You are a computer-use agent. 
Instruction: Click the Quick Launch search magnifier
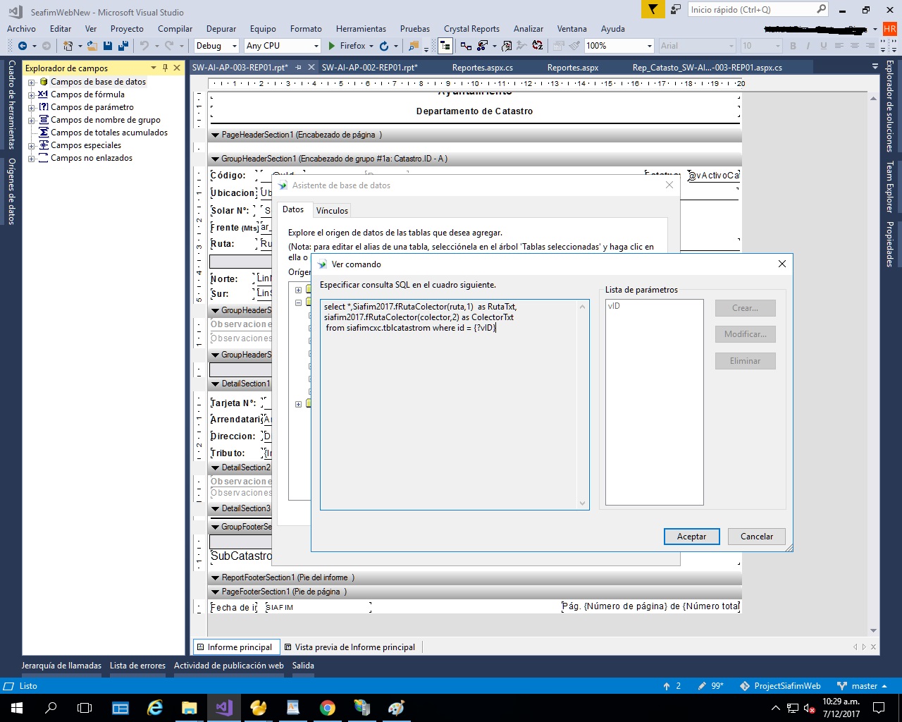coord(821,9)
